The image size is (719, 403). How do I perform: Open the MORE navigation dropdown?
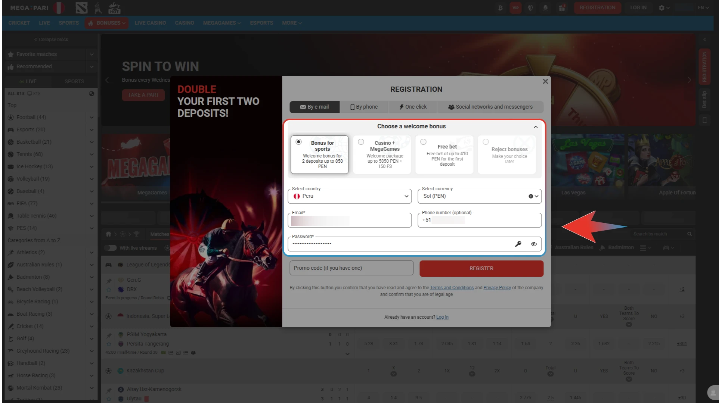click(x=292, y=23)
